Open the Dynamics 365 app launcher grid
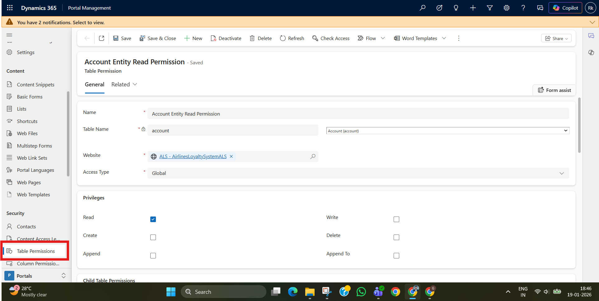This screenshot has width=599, height=301. (10, 8)
